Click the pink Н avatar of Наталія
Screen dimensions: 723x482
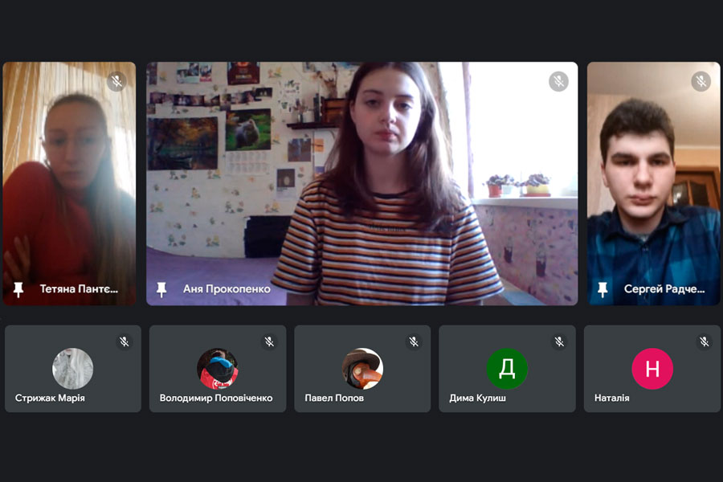[x=652, y=369]
